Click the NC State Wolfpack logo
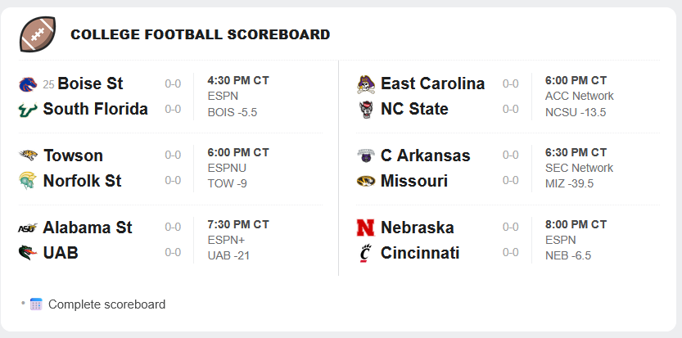Screen dimensions: 682x338 tap(366, 109)
